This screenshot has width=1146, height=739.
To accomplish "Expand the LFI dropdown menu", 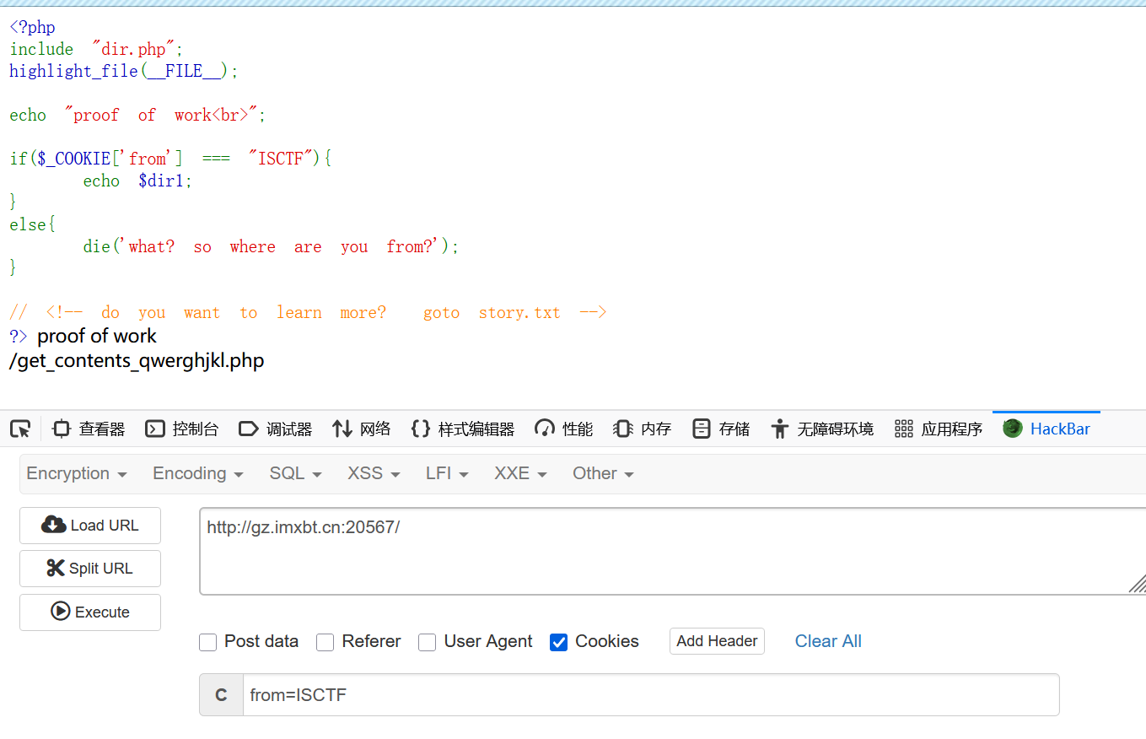I will 447,473.
